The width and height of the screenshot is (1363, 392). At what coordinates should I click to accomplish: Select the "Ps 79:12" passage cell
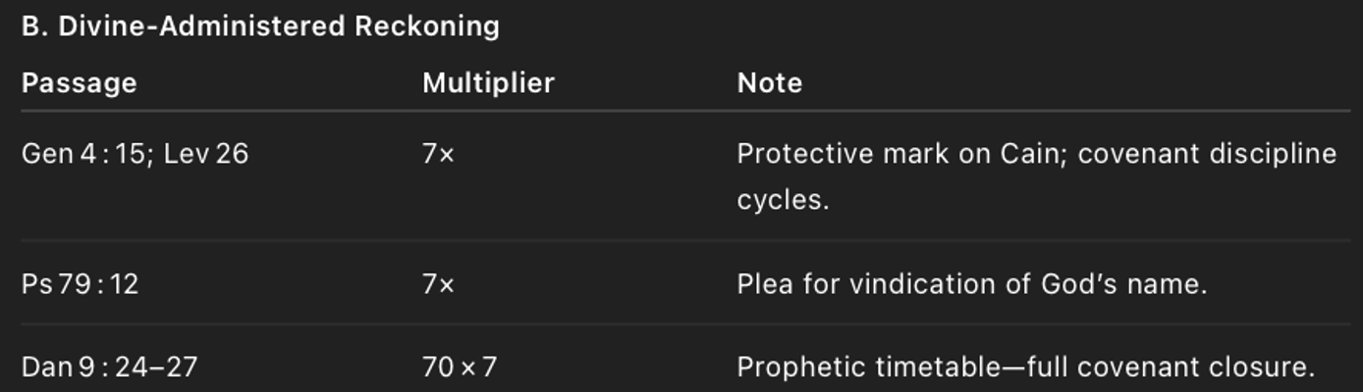point(80,285)
